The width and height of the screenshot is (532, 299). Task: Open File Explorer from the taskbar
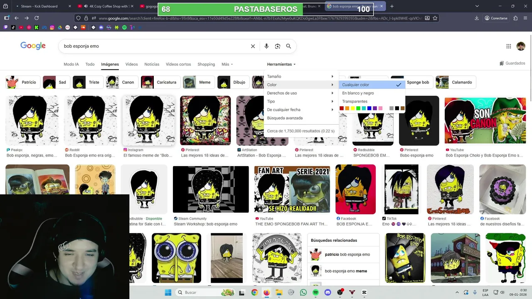tap(279, 292)
